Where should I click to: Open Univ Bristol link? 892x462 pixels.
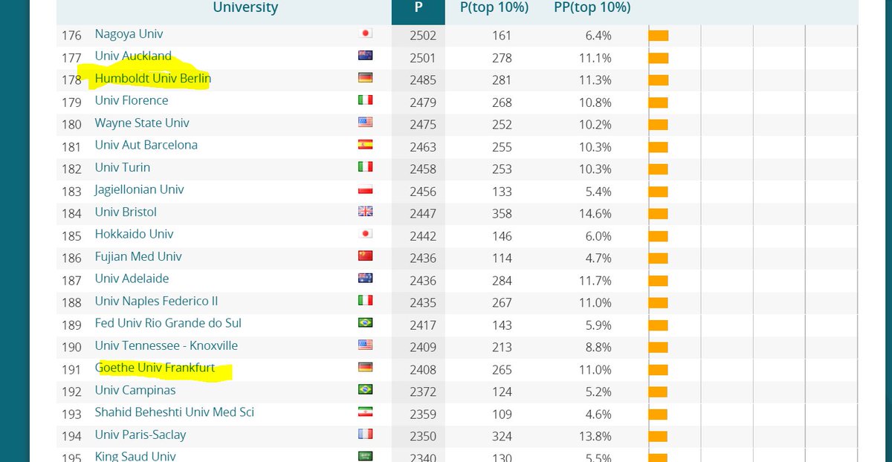point(126,212)
